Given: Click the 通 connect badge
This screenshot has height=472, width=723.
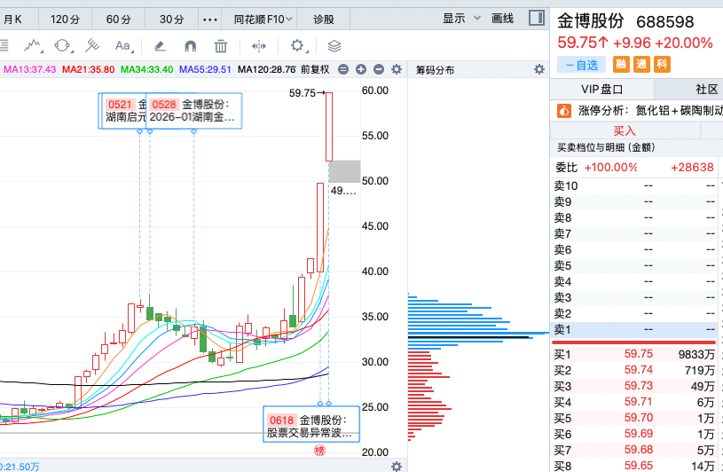Looking at the screenshot, I should 641,64.
